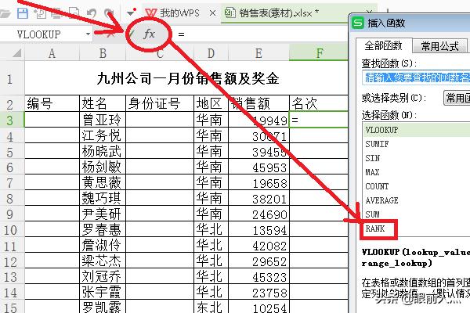Click the fx insert function icon
The width and height of the screenshot is (470, 313).
pos(149,34)
